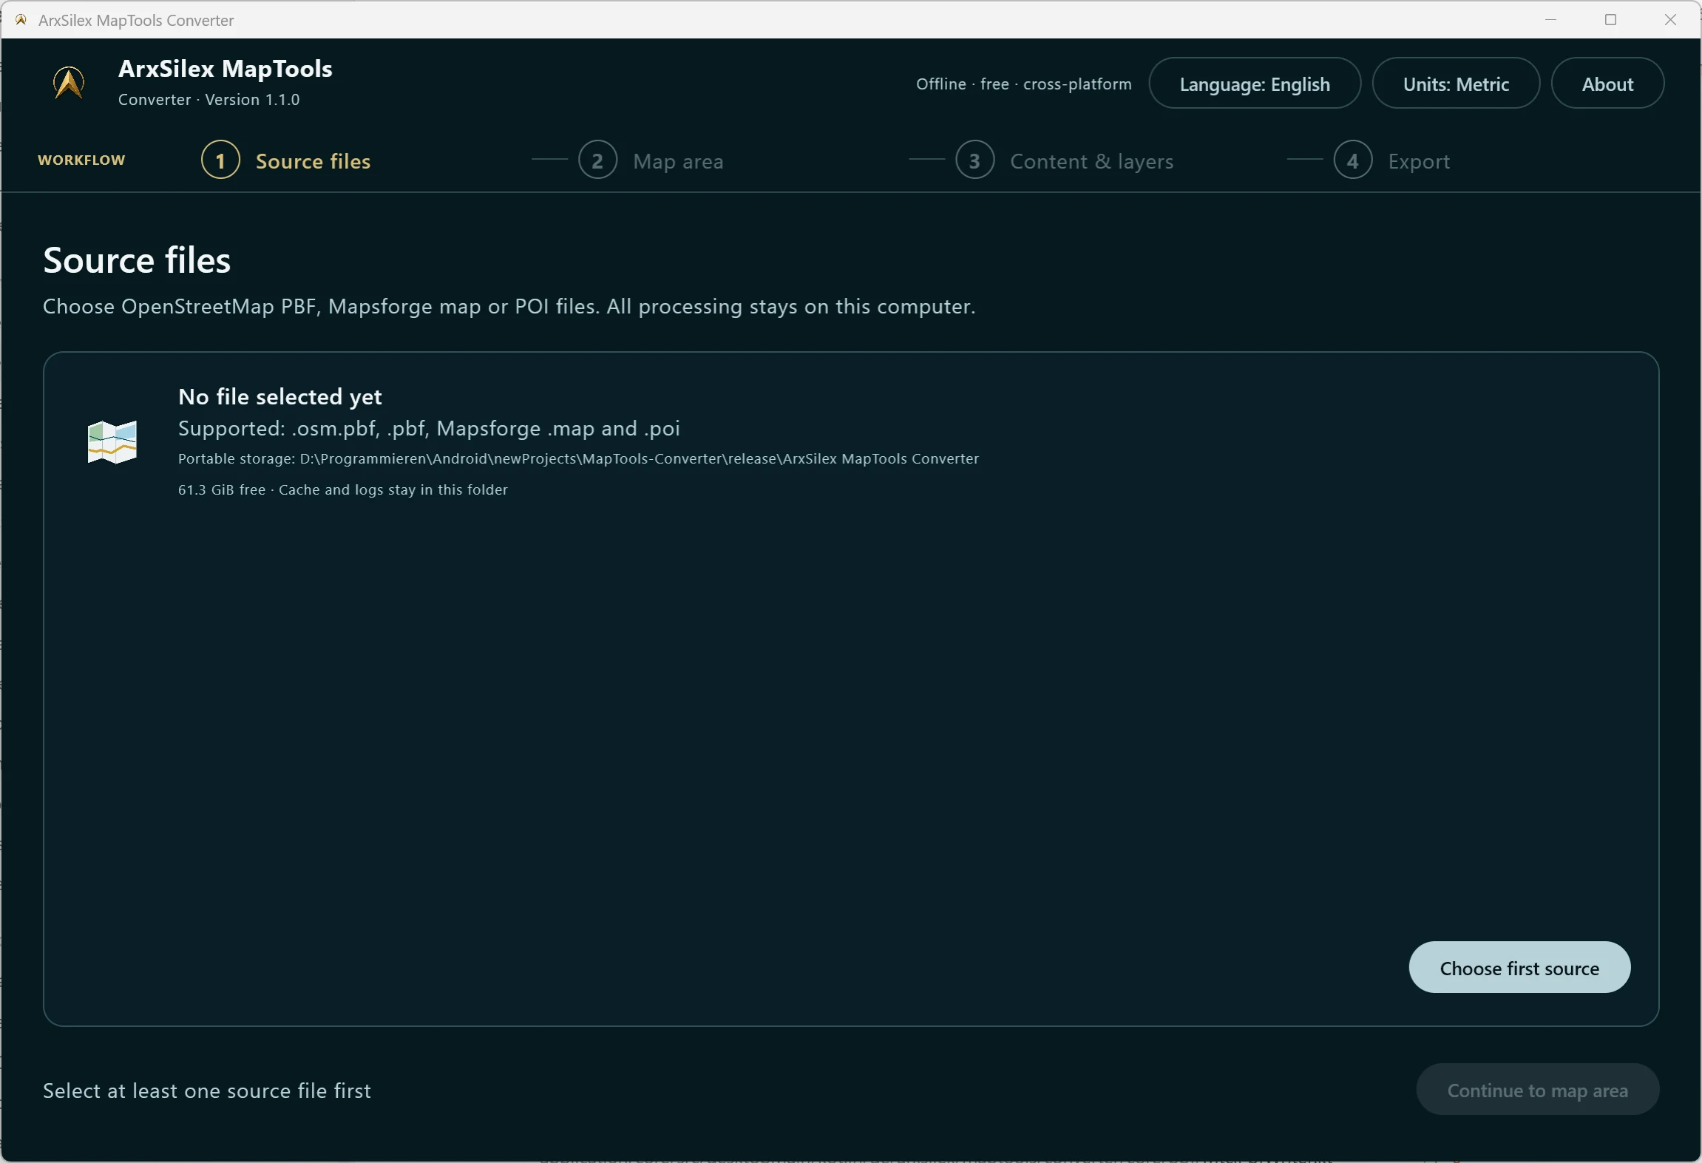The image size is (1702, 1163).
Task: Click the step 3 circle number
Action: coord(974,160)
